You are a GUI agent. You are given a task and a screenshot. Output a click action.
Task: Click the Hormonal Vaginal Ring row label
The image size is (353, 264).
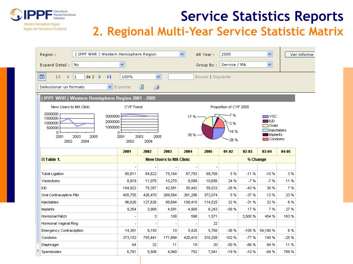point(60,223)
